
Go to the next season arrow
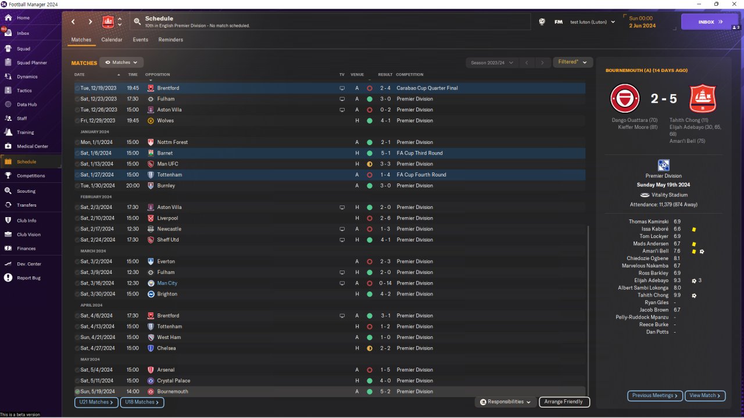[x=542, y=63]
